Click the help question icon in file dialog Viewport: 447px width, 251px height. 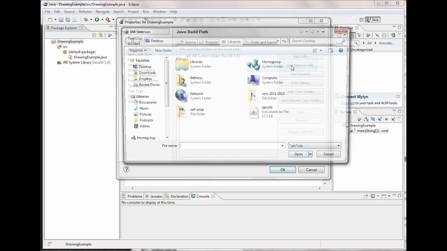pos(340,50)
